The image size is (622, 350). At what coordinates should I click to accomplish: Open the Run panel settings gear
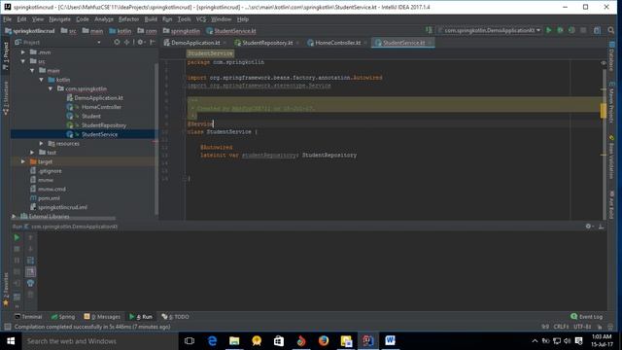(589, 227)
